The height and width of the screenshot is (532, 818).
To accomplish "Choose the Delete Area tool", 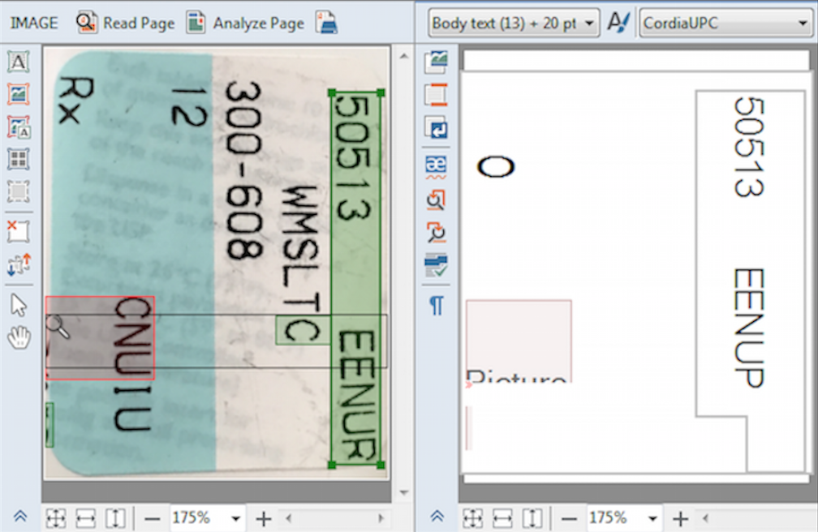I will [x=19, y=231].
